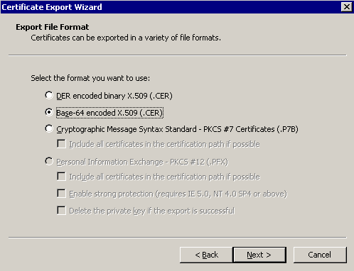Close the wizard with the X button
Viewport: 354px width, 271px height.
point(346,7)
